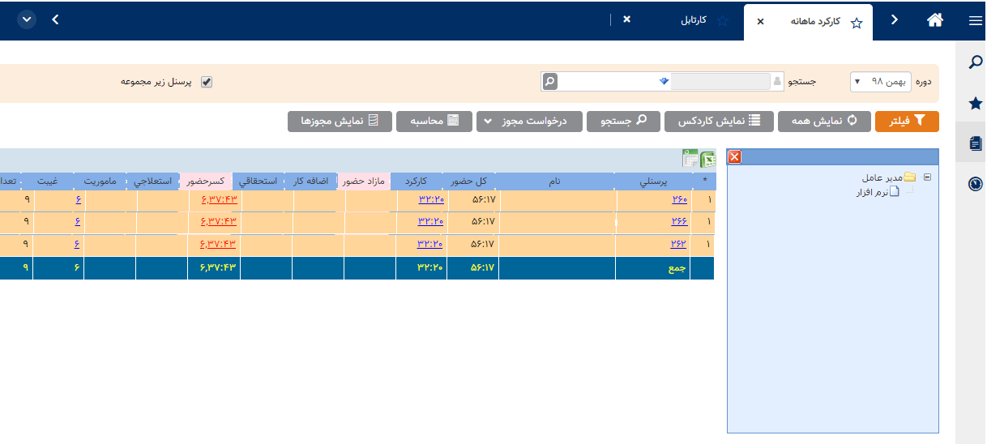Star the کارتابل tab as favorite
987x444 pixels.
pos(724,20)
